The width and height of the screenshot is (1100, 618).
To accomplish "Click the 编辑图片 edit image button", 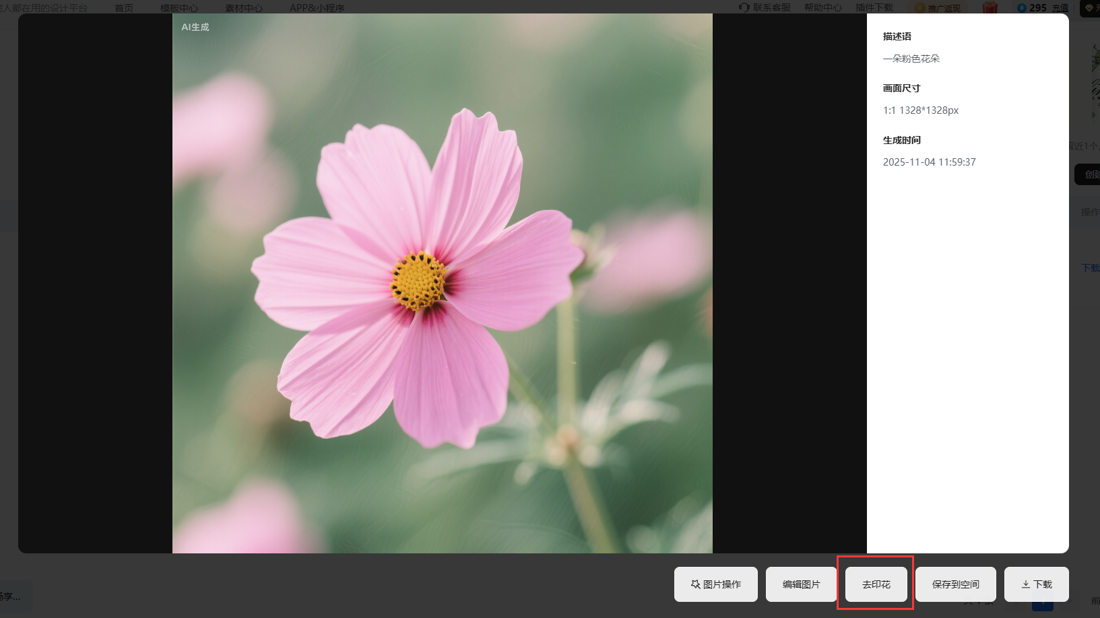I will 801,584.
